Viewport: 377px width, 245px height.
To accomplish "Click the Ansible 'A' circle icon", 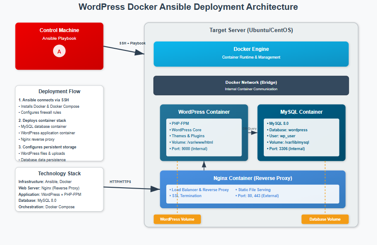I will point(59,51).
